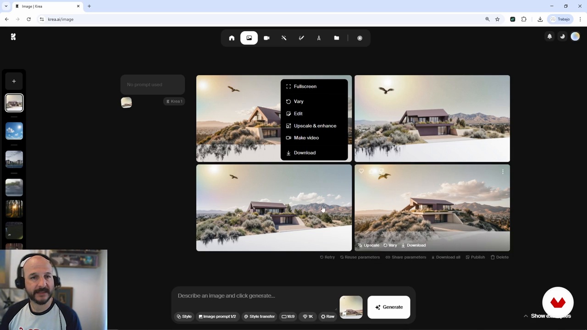
Task: Select the blue sky thumbnail in sidebar
Action: click(x=14, y=131)
